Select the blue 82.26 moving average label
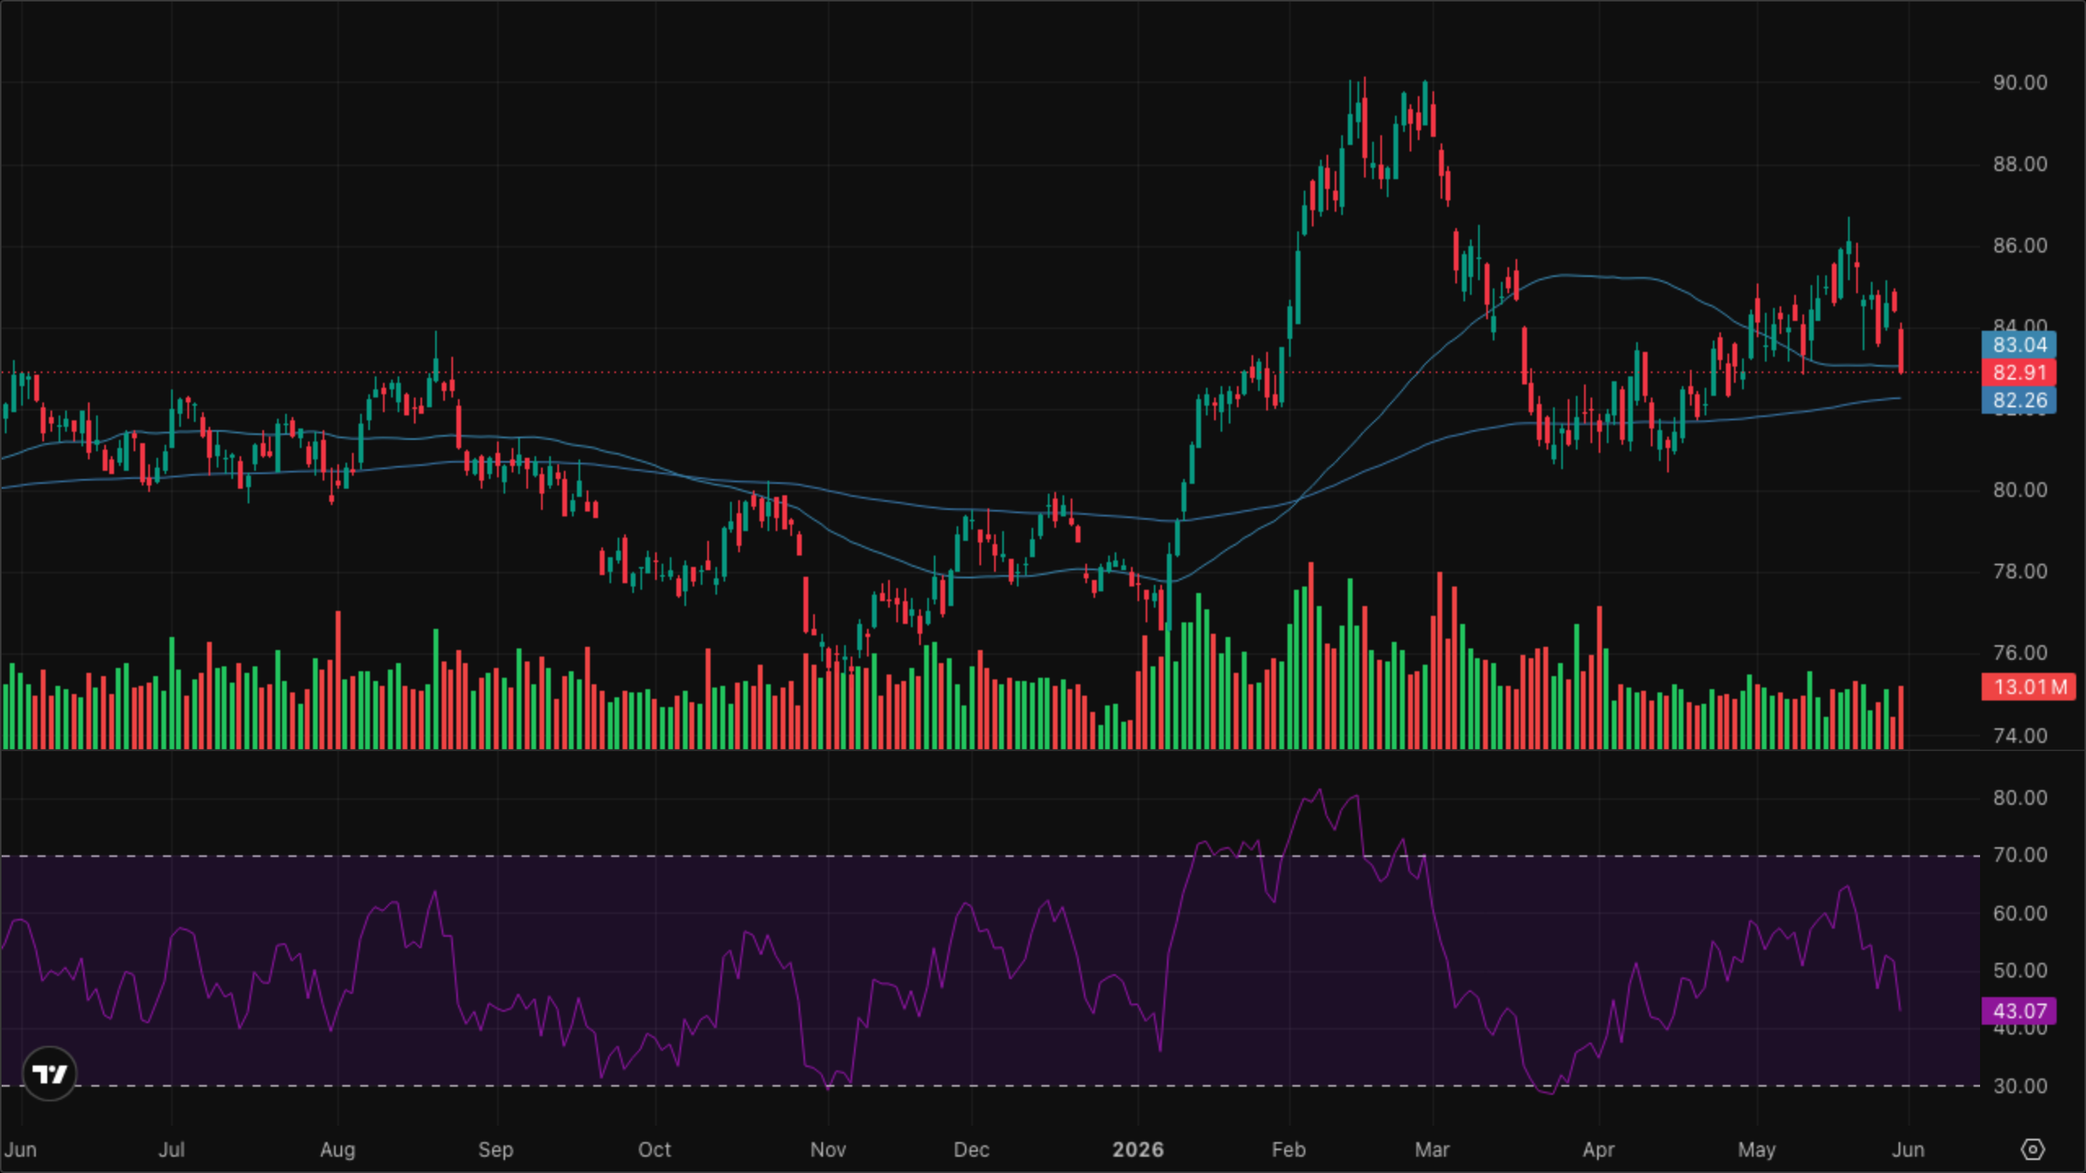The image size is (2086, 1173). pyautogui.click(x=2019, y=401)
